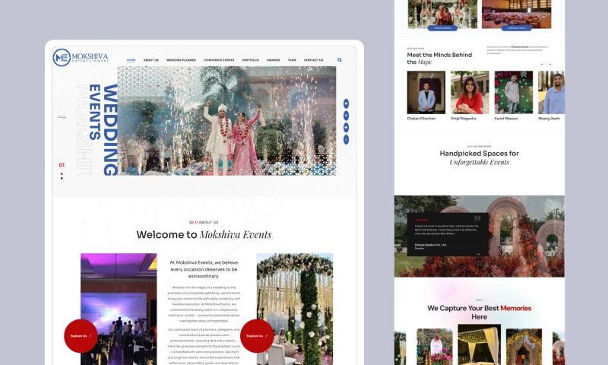This screenshot has height=365, width=608.
Task: Open Kinjal Nagodra team photo
Action: [470, 92]
